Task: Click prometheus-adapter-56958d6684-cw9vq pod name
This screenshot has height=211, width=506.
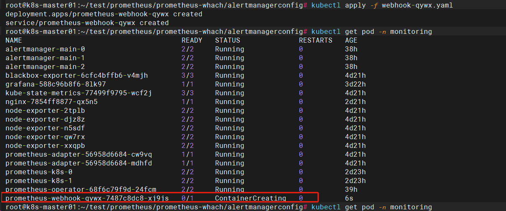Action: coord(79,155)
